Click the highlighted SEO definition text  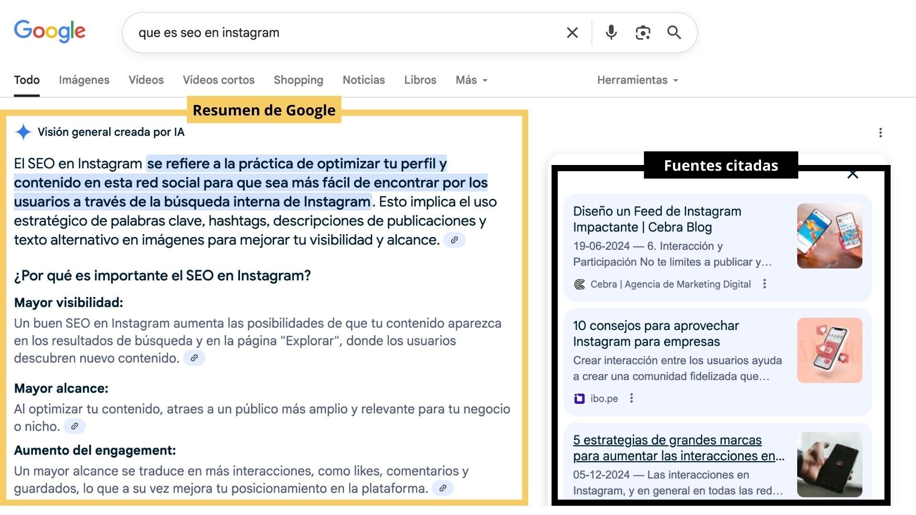[250, 183]
